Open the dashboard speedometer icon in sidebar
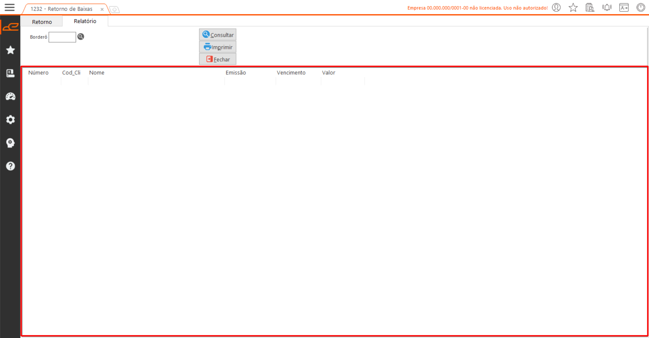 [10, 97]
